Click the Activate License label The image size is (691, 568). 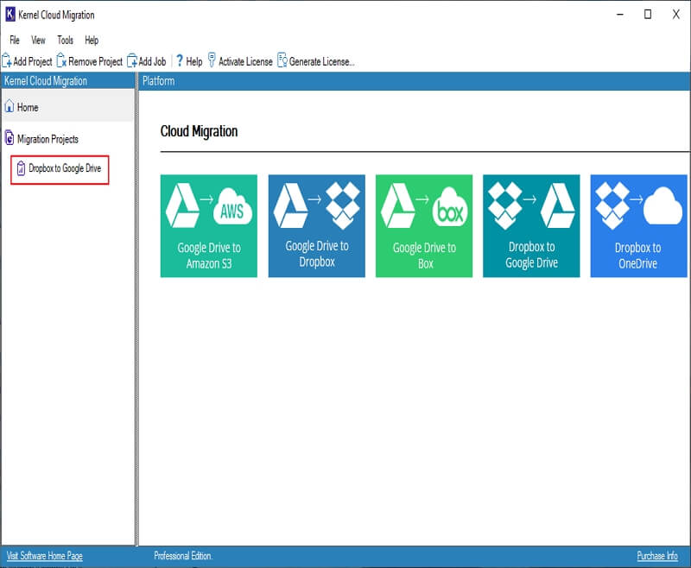point(245,61)
